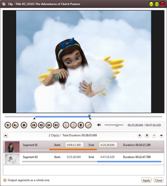Maximize the Clip window
The height and width of the screenshot is (186, 167).
pyautogui.click(x=157, y=4)
